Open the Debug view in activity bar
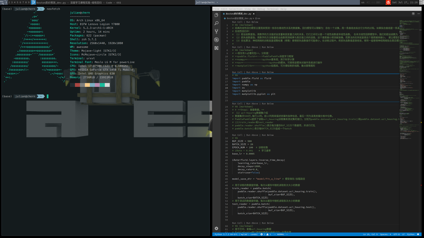The height and width of the screenshot is (238, 424). 216,40
